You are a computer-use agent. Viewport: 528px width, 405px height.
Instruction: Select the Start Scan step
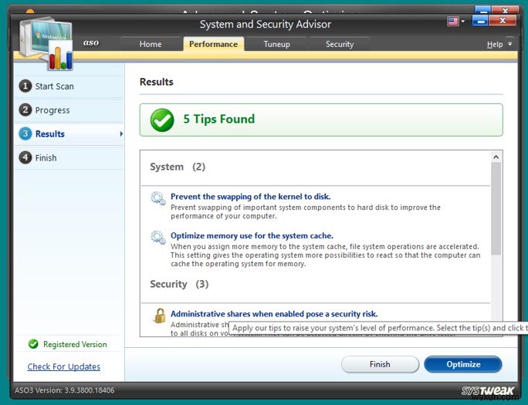[x=69, y=86]
